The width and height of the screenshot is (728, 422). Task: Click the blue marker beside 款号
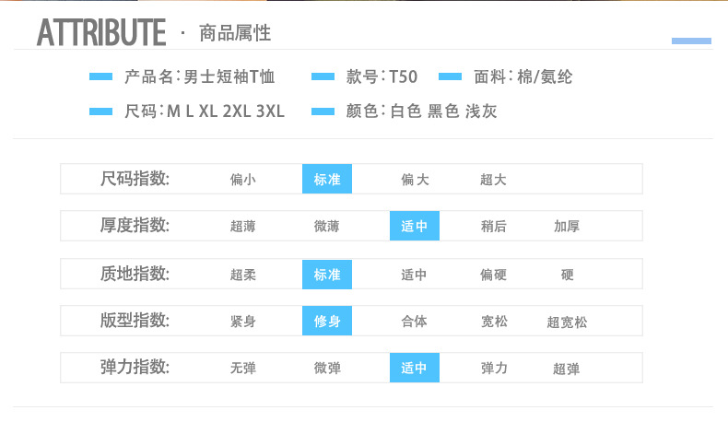click(x=323, y=77)
